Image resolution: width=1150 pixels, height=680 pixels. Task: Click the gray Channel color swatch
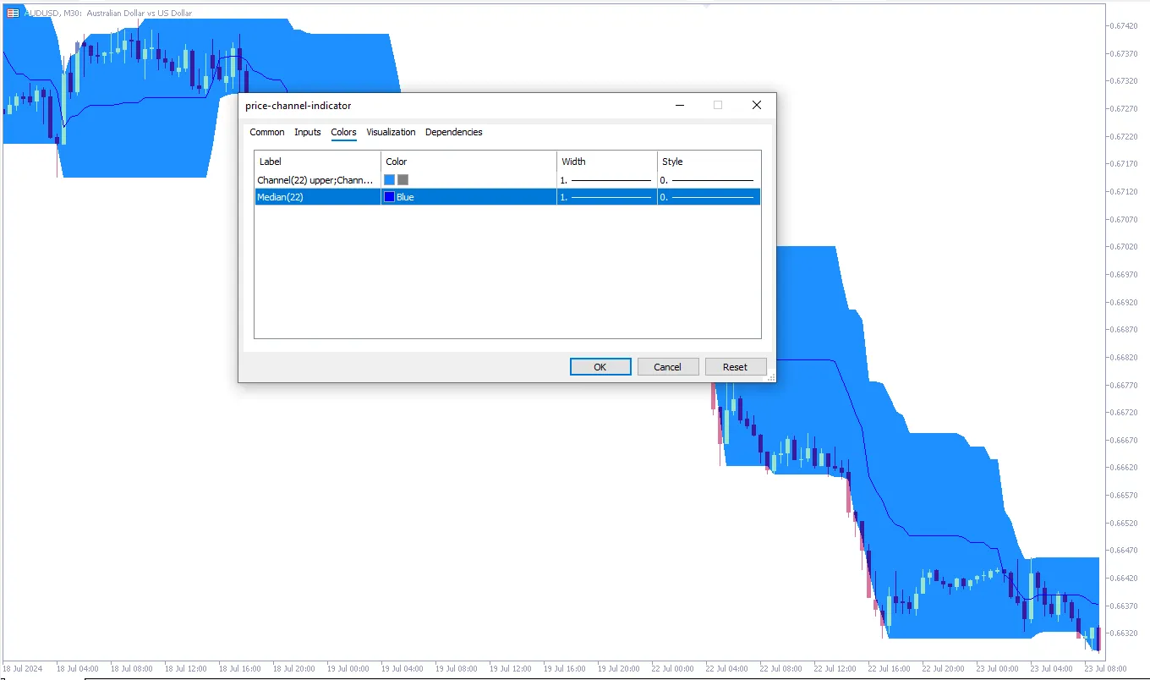click(x=403, y=180)
